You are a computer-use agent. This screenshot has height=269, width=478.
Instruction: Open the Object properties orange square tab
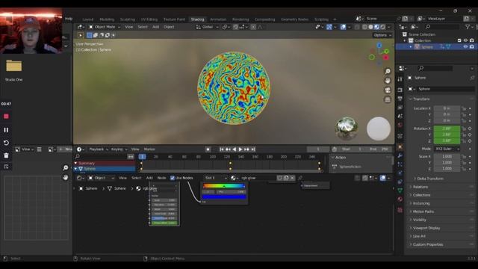point(400,146)
